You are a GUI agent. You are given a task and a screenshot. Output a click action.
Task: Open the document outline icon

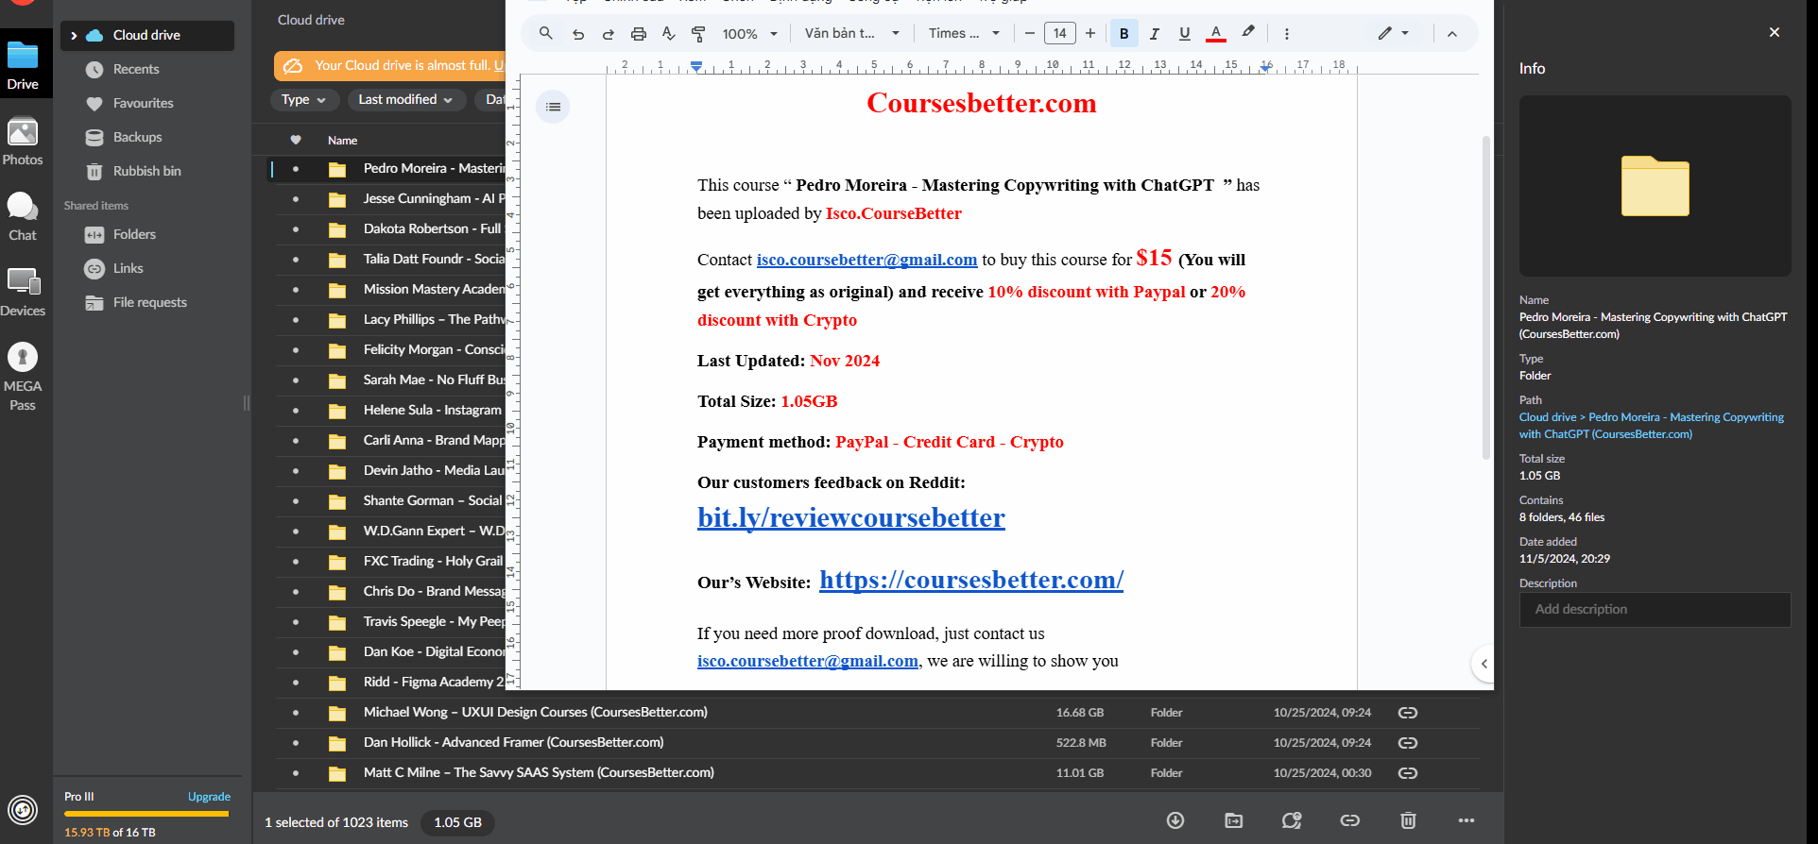pyautogui.click(x=553, y=107)
